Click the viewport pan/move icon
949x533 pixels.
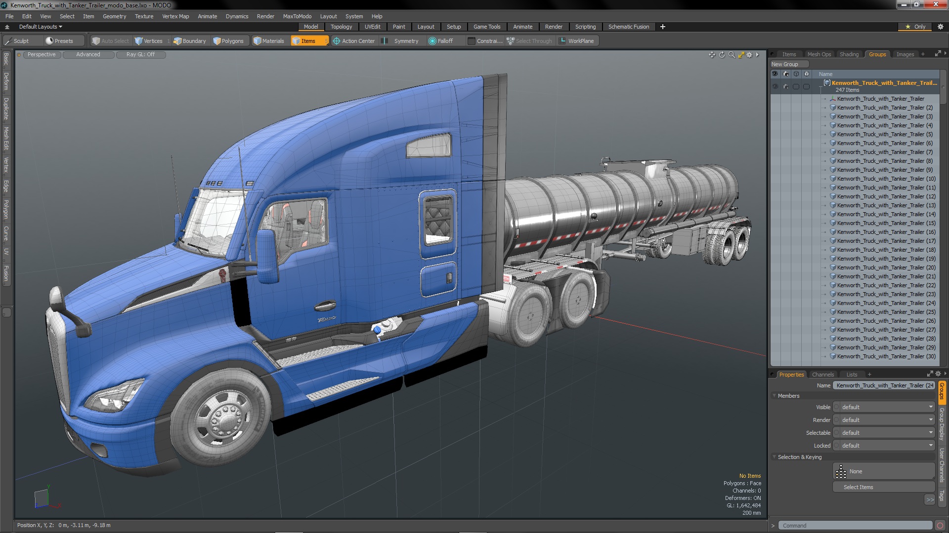pos(712,55)
